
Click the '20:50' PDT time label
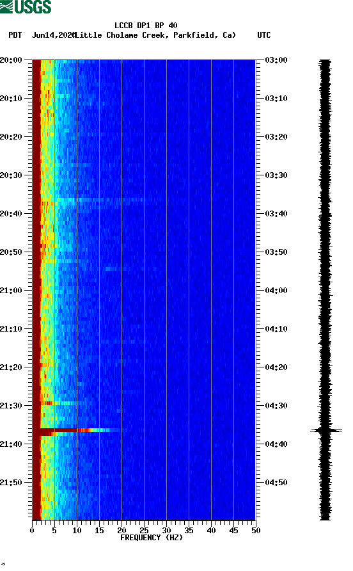tap(12, 252)
